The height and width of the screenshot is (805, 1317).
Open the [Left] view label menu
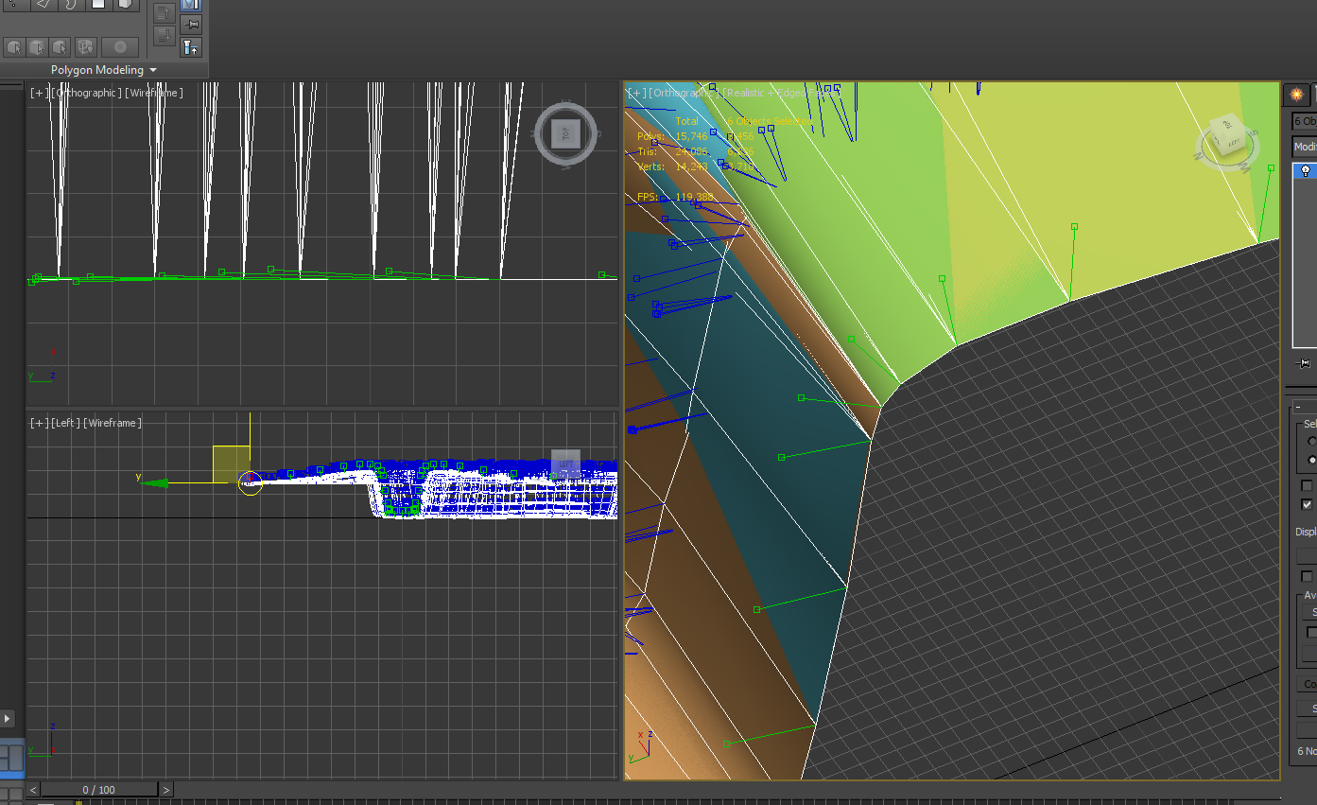(x=66, y=423)
